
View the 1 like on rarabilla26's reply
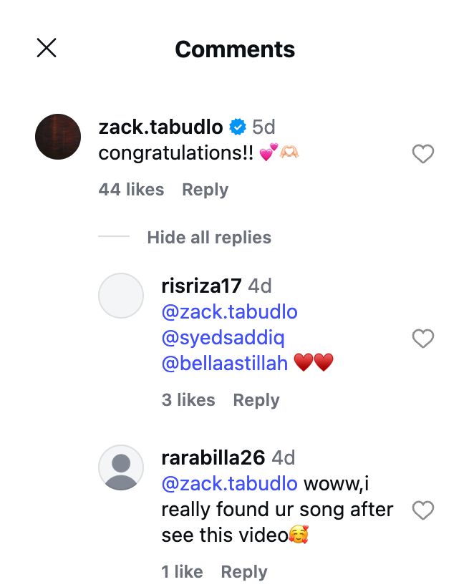coord(182,572)
